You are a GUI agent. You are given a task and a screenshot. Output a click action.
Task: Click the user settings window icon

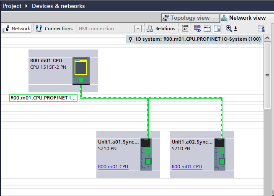tap(261, 29)
